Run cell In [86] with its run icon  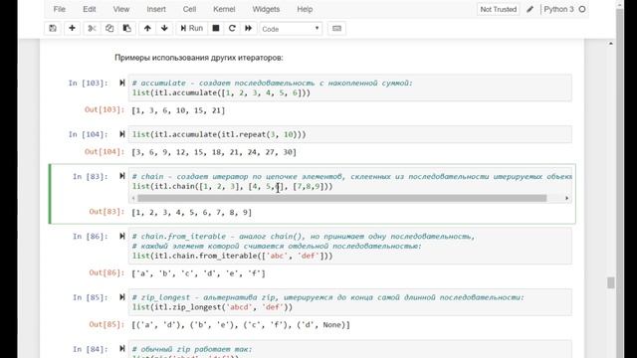pos(121,236)
